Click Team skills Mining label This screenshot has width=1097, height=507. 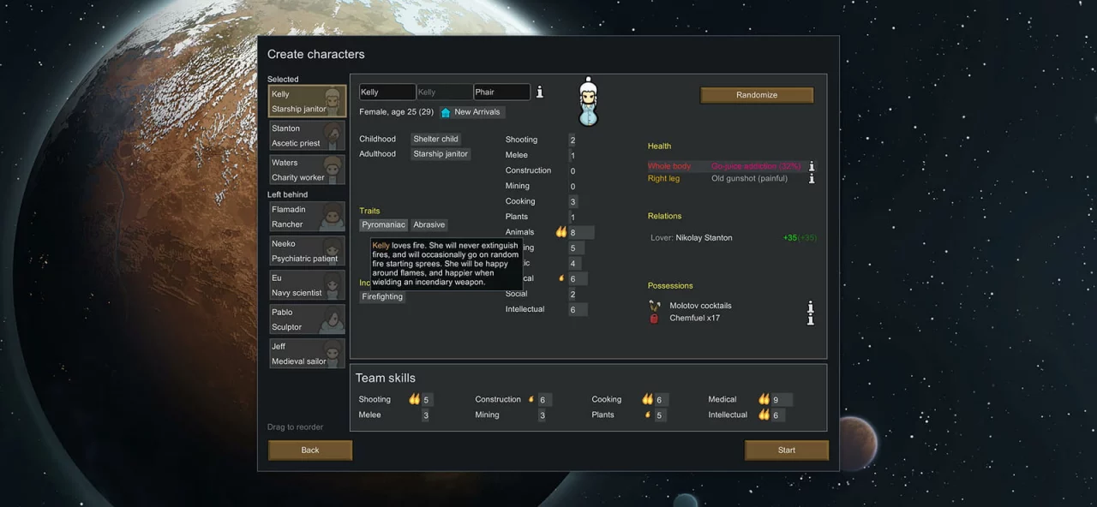[x=487, y=415]
